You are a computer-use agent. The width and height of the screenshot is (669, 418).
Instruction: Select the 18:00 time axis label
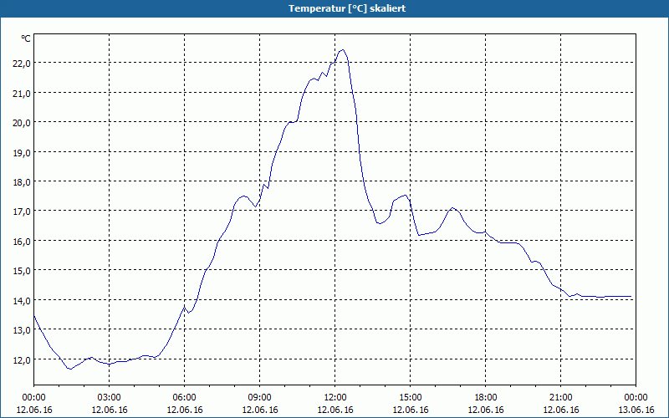coord(485,397)
